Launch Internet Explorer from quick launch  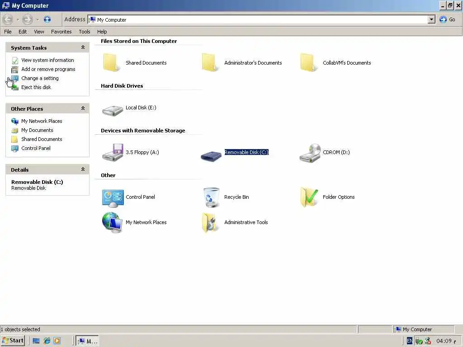(x=47, y=341)
